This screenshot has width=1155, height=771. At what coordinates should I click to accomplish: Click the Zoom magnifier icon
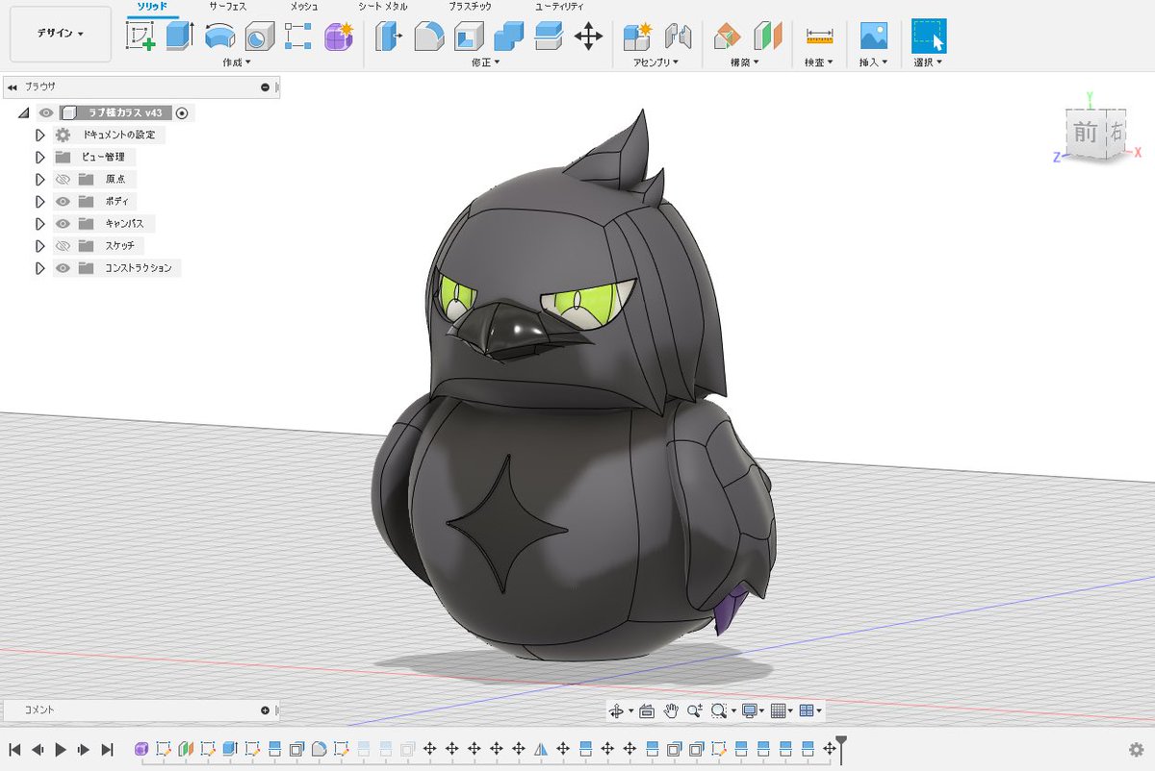coord(695,710)
